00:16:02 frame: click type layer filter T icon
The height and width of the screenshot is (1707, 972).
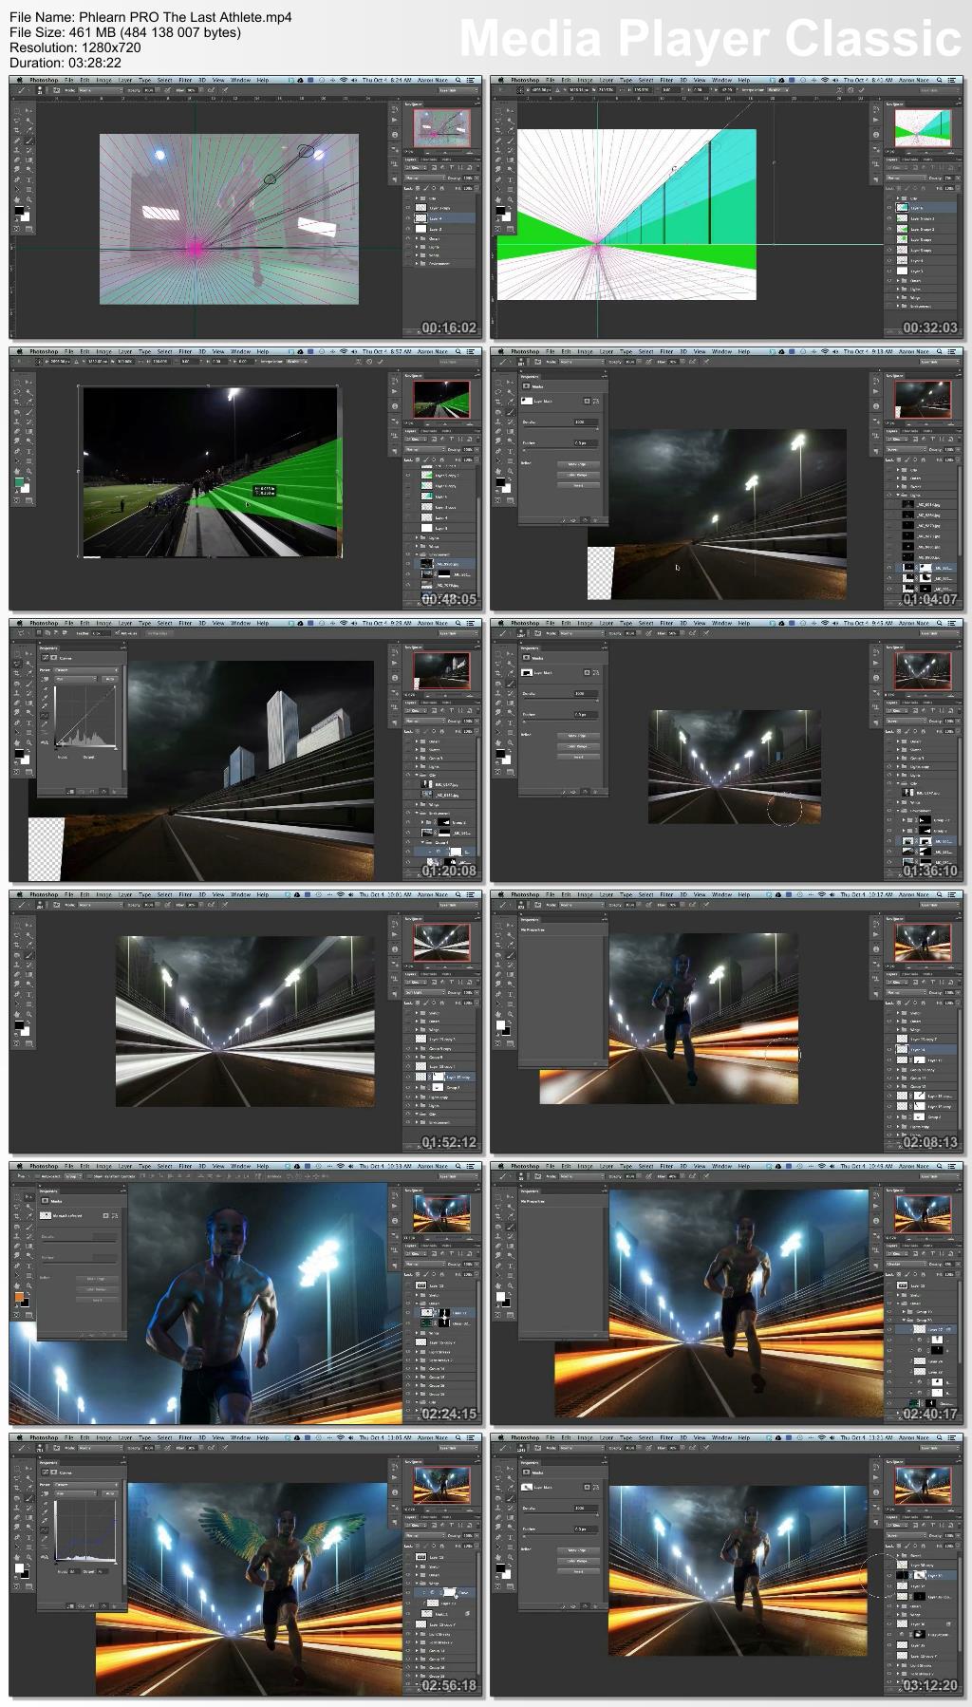[x=452, y=167]
